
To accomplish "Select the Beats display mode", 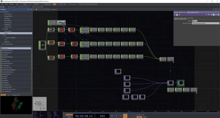I will (69, 117).
